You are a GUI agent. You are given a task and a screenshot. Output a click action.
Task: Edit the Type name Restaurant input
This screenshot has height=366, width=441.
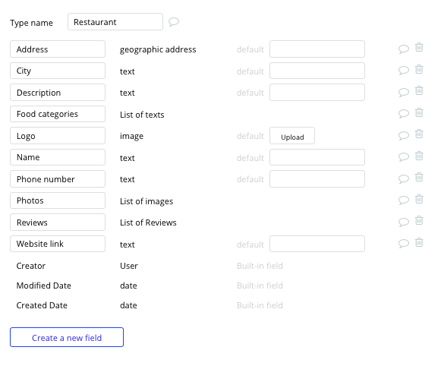tap(115, 22)
